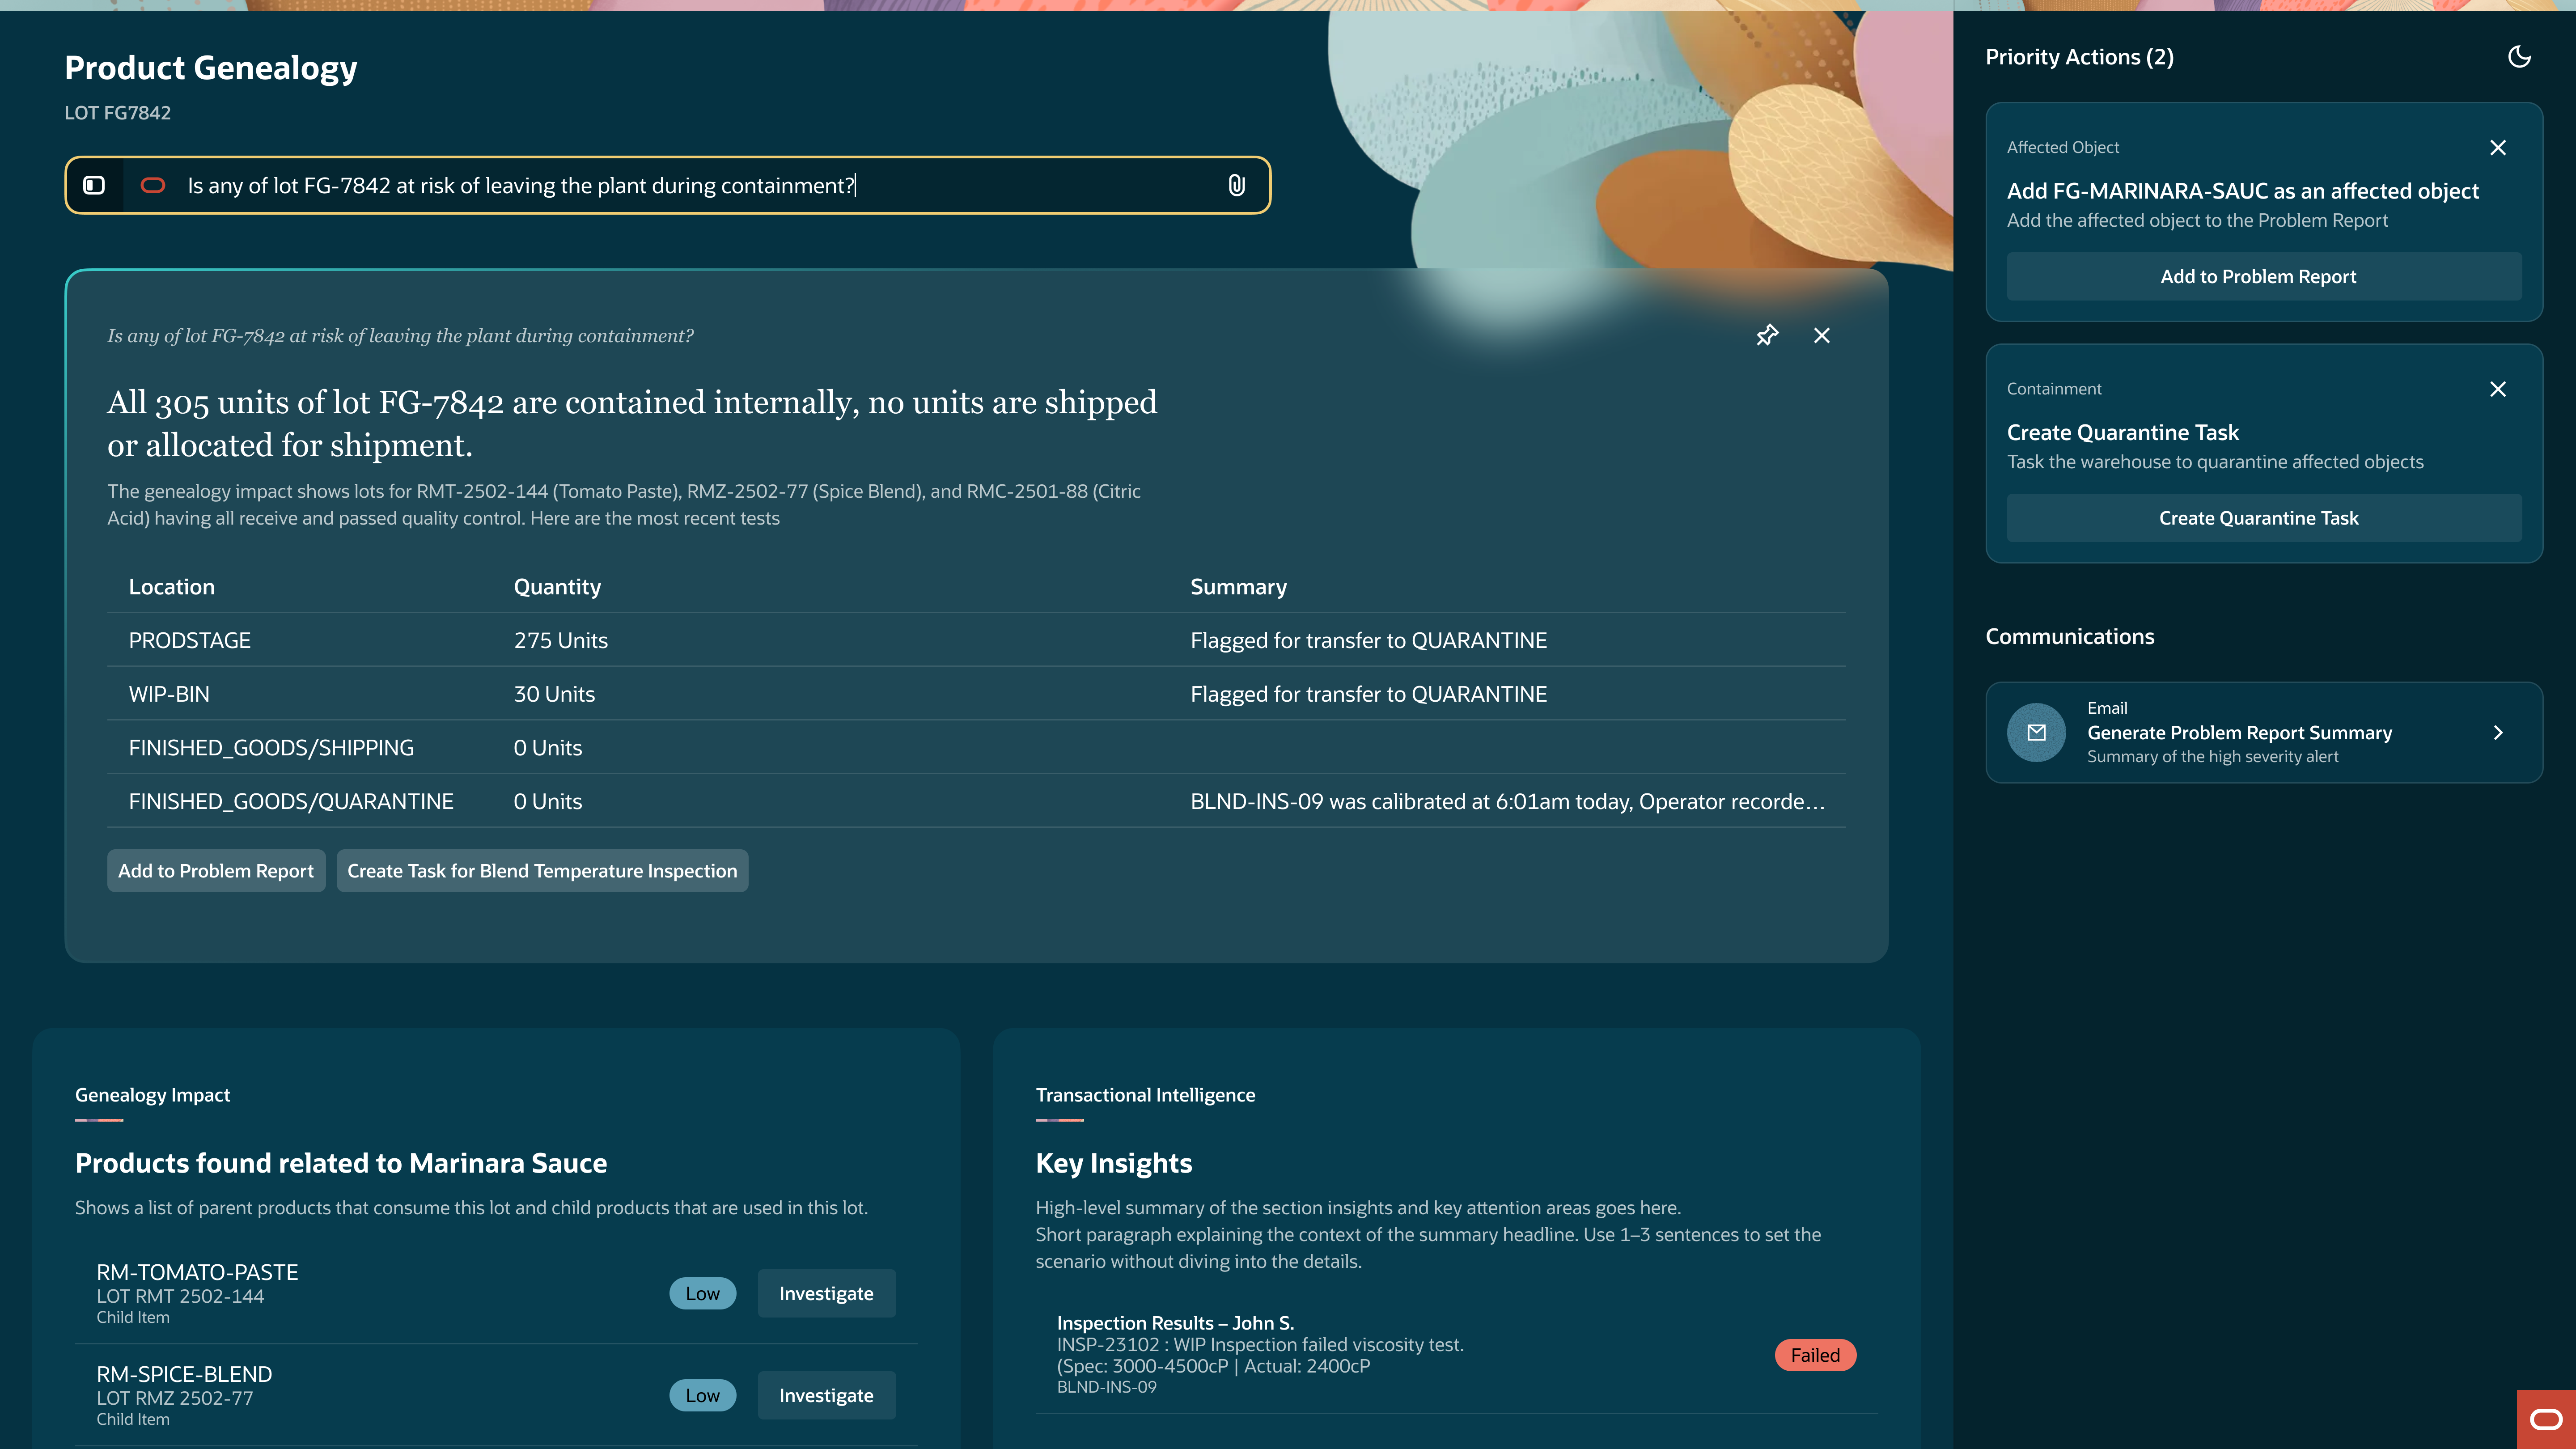Open Generate Problem Report Summary chevron
2576x1449 pixels.
click(x=2498, y=733)
